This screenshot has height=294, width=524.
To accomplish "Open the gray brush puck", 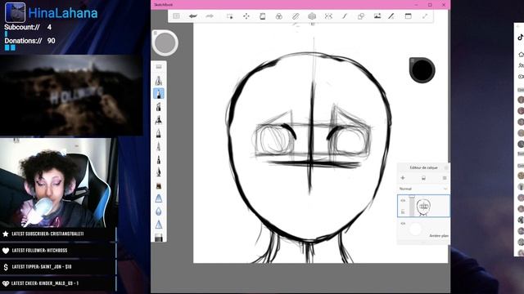I will point(165,43).
